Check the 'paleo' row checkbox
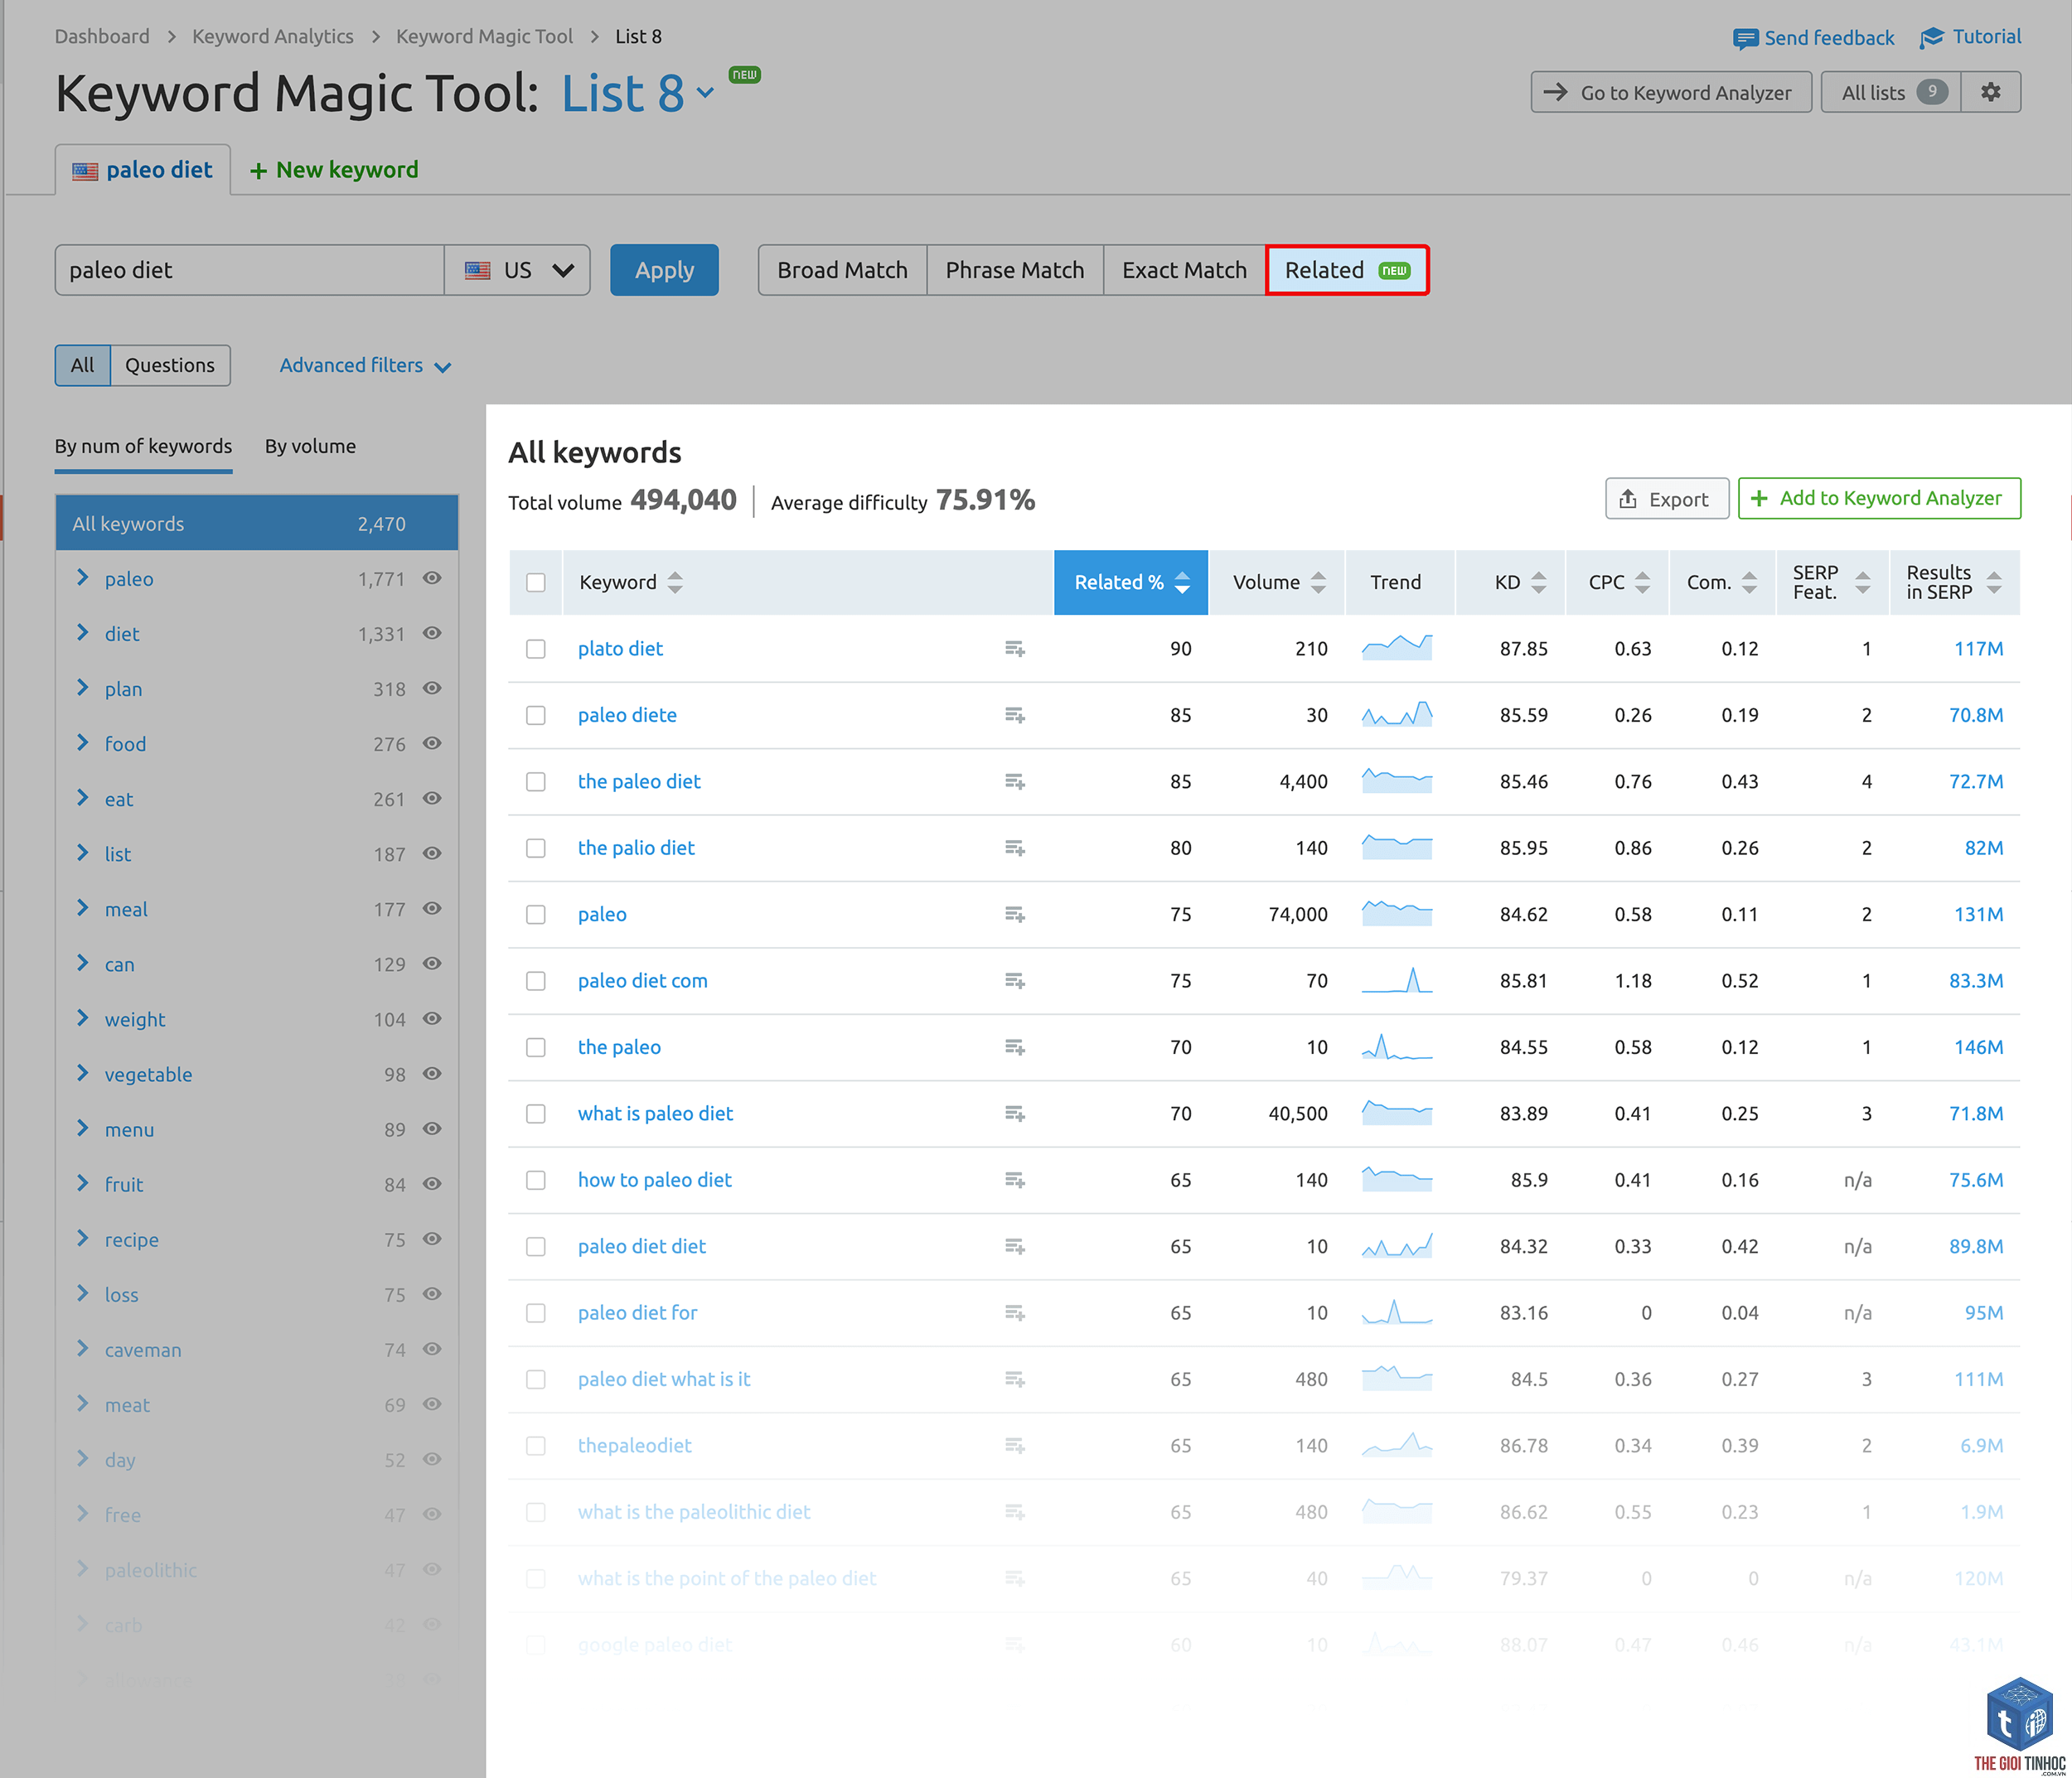 (x=536, y=915)
